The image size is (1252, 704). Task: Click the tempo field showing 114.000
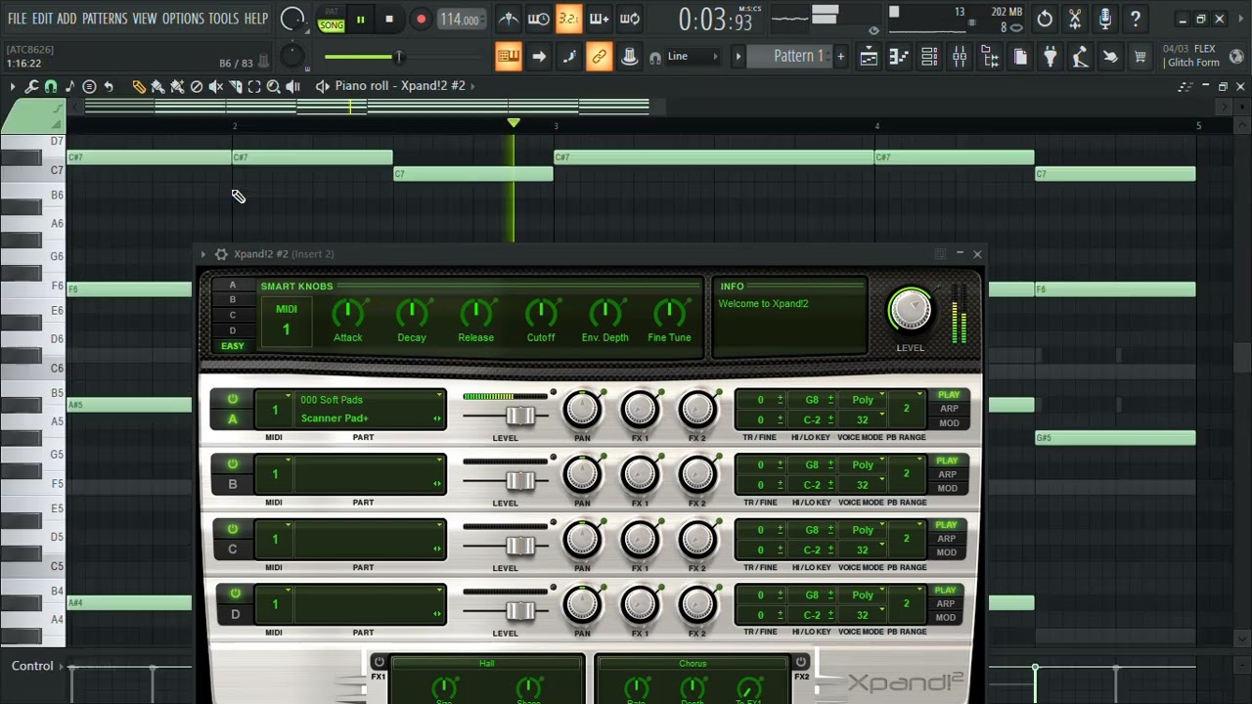[460, 20]
